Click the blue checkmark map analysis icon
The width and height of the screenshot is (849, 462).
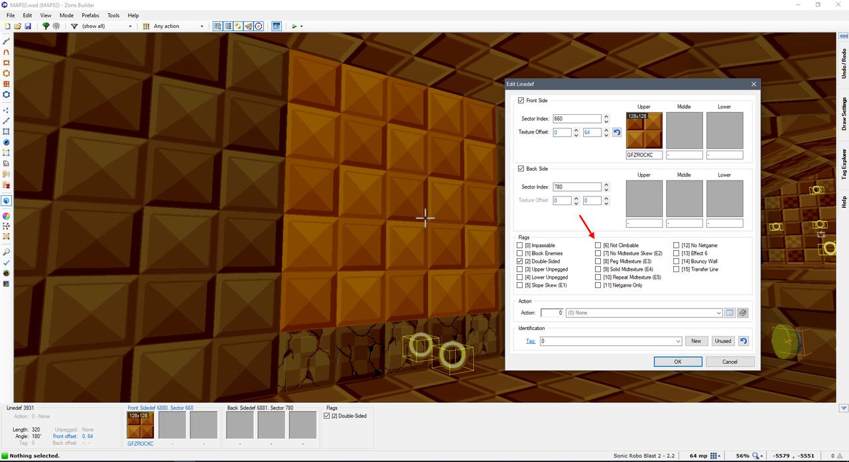tap(6, 263)
